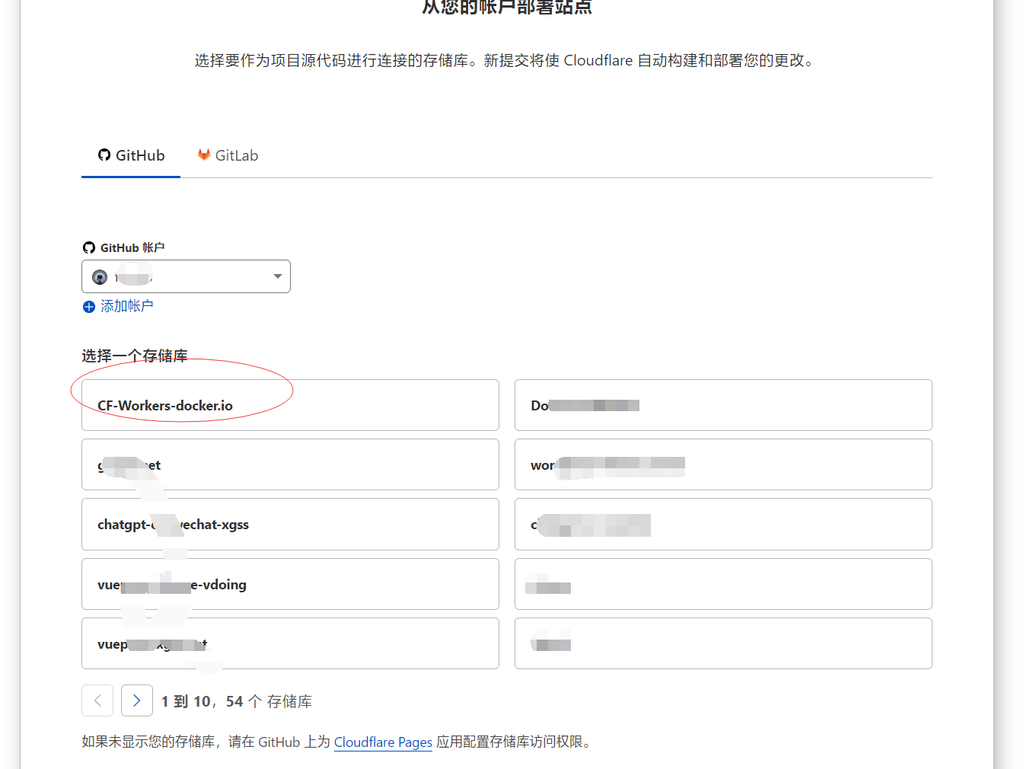Select the chatgpt wechat-xgss repository

click(x=290, y=525)
